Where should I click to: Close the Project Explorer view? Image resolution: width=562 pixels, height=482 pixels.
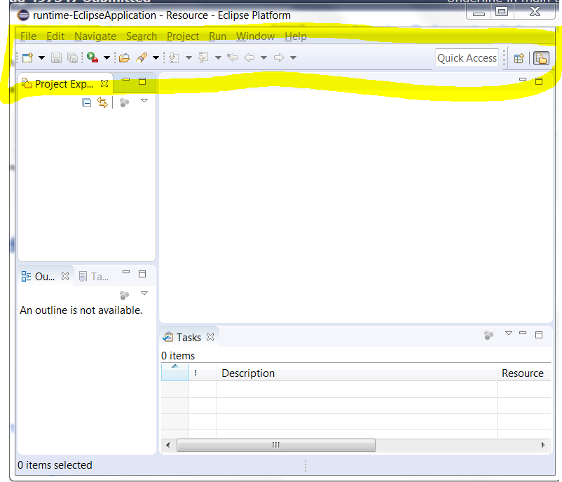104,83
